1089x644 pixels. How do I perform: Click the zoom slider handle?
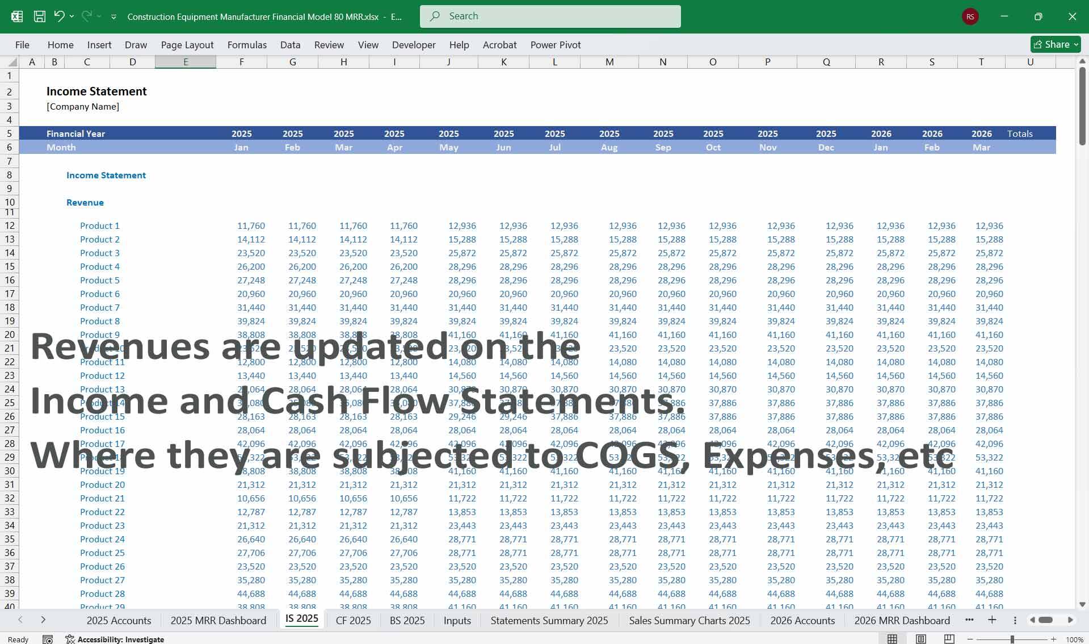click(1012, 639)
